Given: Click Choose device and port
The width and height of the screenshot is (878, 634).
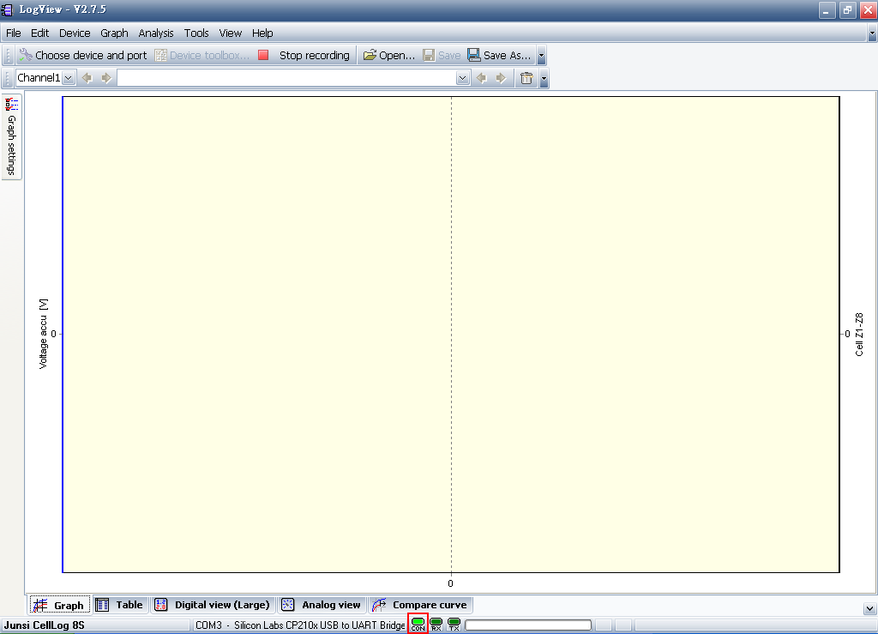Looking at the screenshot, I should 83,55.
